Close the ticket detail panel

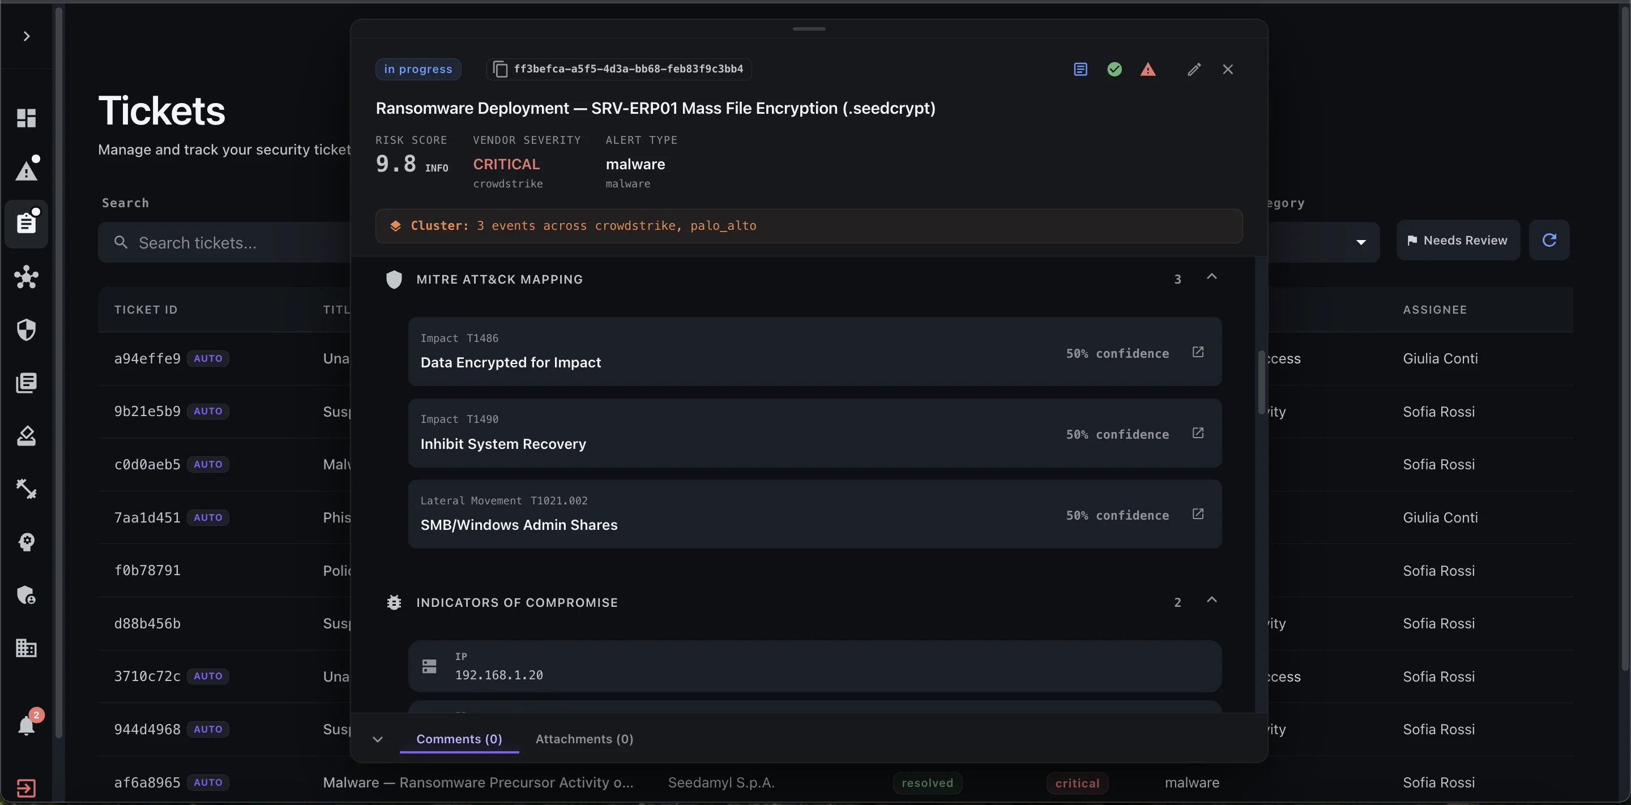click(1228, 69)
